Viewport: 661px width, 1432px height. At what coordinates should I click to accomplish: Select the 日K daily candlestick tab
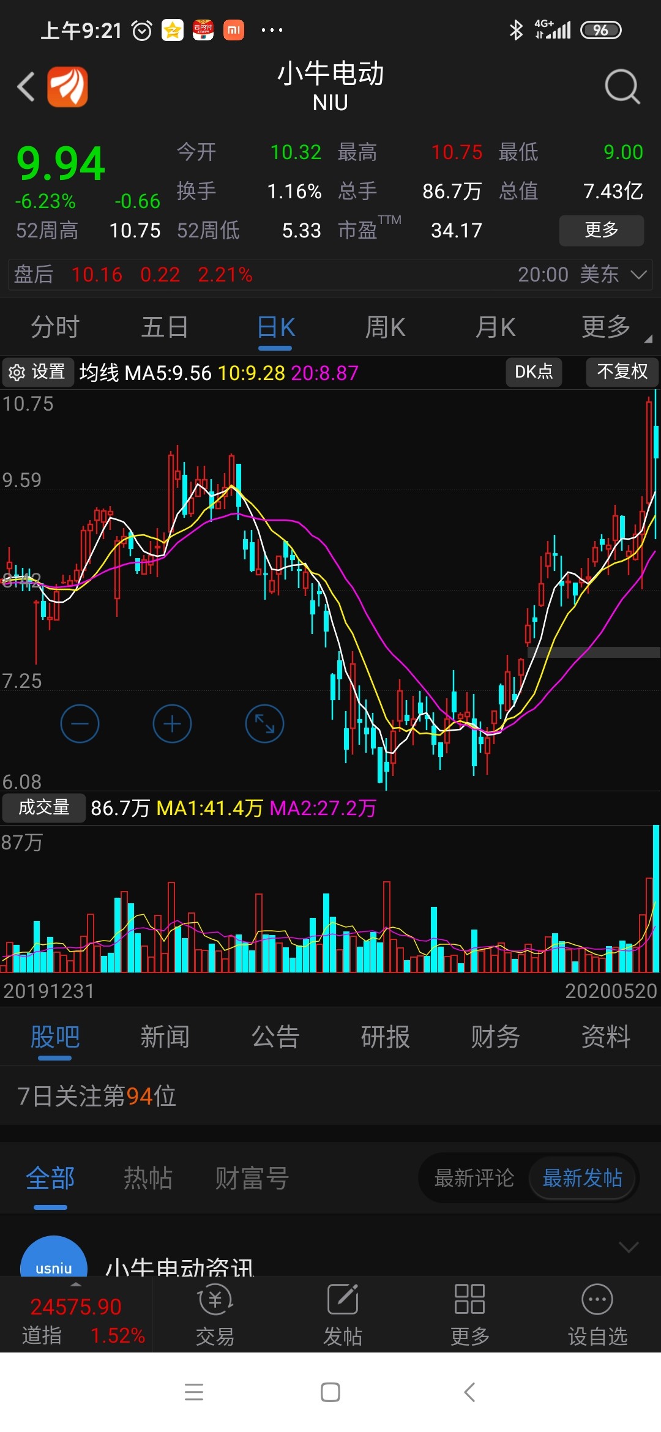[275, 327]
